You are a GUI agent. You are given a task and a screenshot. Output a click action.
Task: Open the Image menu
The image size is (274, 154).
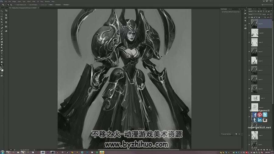tap(14, 2)
